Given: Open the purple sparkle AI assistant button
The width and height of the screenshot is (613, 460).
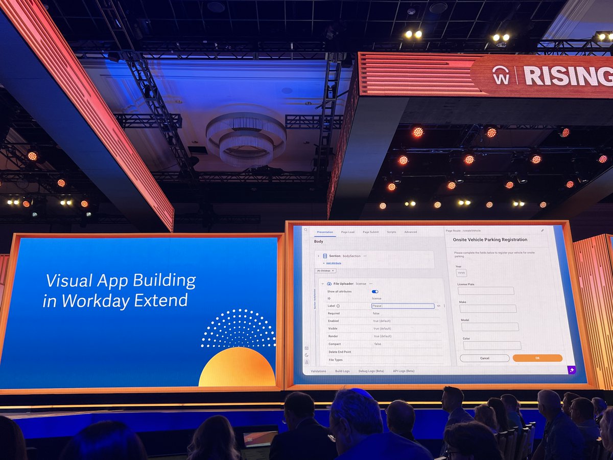Looking at the screenshot, I should [x=572, y=370].
